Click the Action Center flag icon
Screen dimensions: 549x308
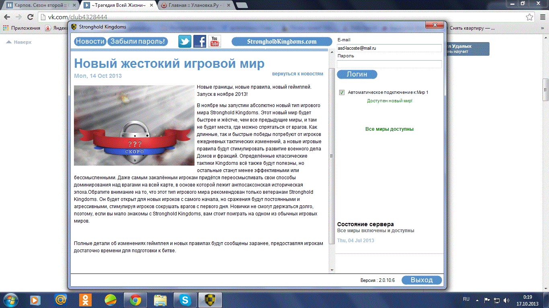coord(487,300)
